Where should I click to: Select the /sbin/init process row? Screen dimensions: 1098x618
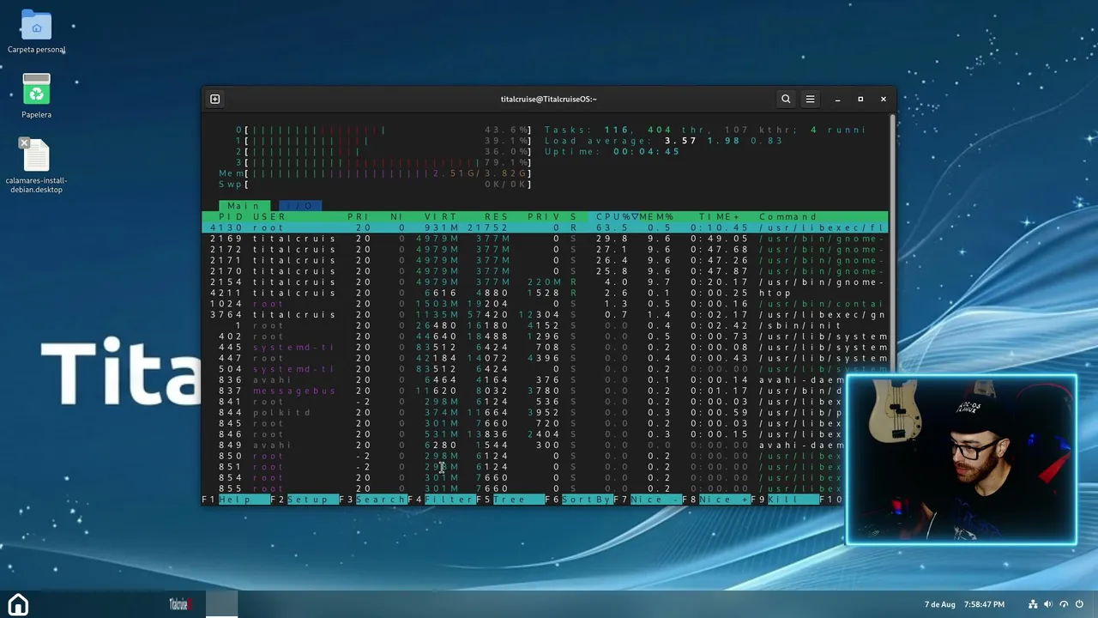tap(546, 326)
